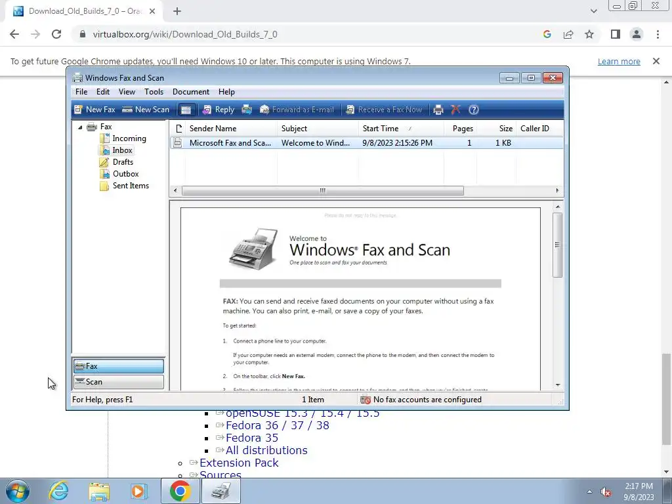Click the message list horizontal scrollbar thumb
This screenshot has width=672, height=504.
point(323,191)
